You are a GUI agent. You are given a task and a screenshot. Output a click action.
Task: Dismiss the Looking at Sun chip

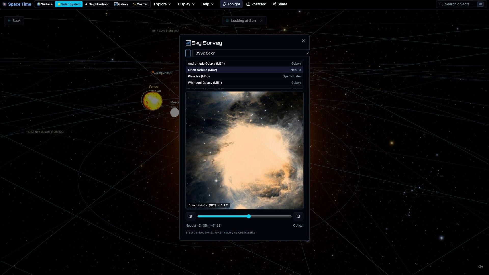(x=261, y=21)
